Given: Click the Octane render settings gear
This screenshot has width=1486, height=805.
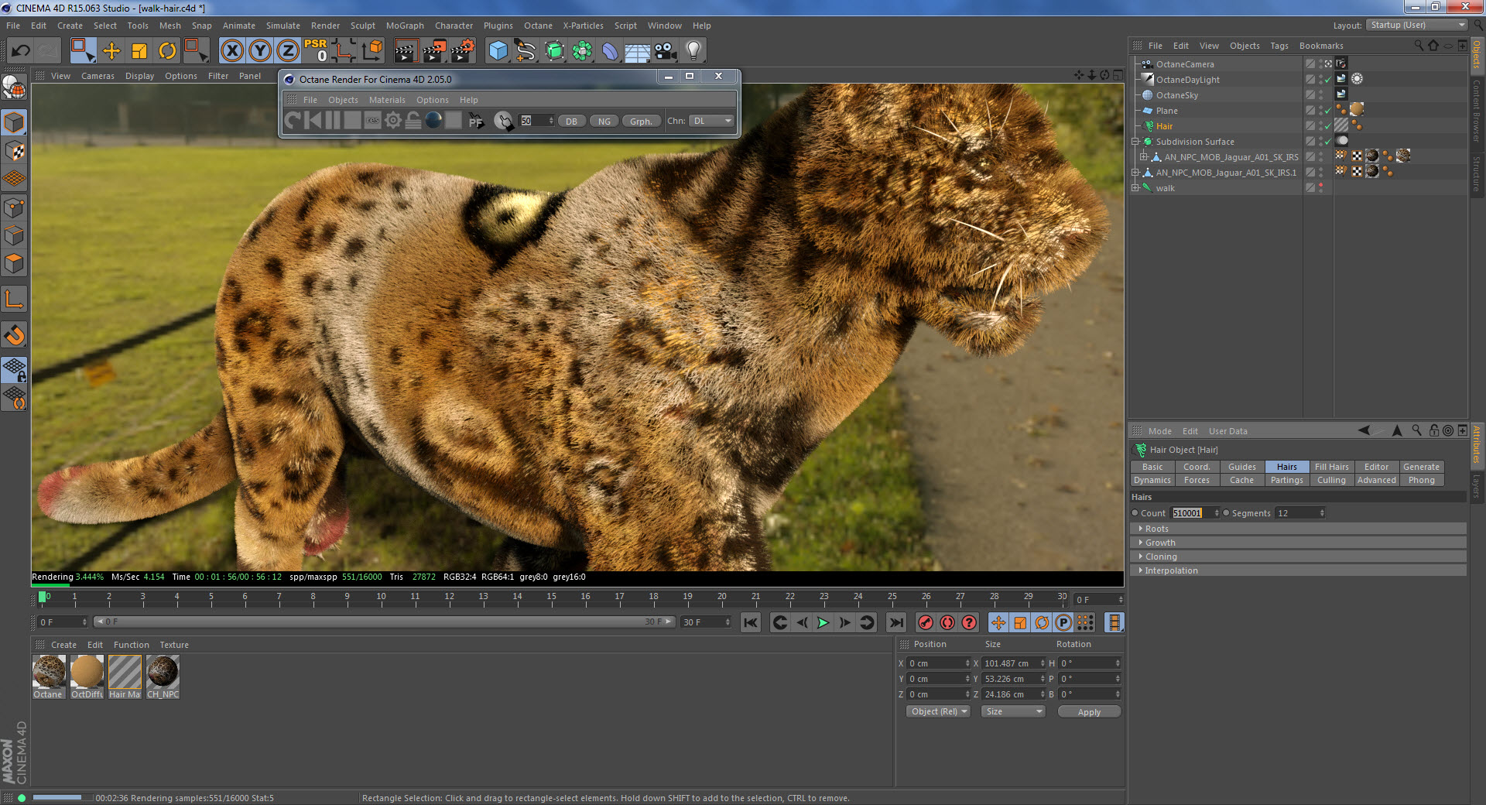Looking at the screenshot, I should click(393, 121).
